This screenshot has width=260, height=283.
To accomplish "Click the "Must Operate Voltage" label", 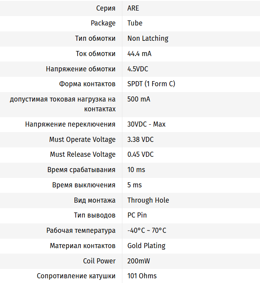I will pos(82,140).
